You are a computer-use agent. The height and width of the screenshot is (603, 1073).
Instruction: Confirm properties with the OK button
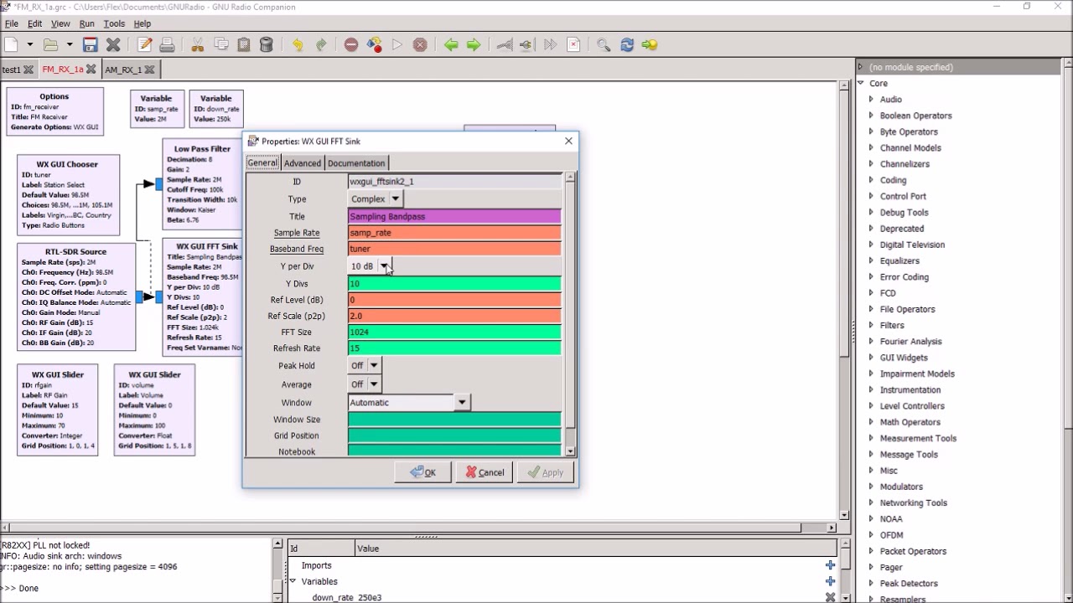click(422, 472)
